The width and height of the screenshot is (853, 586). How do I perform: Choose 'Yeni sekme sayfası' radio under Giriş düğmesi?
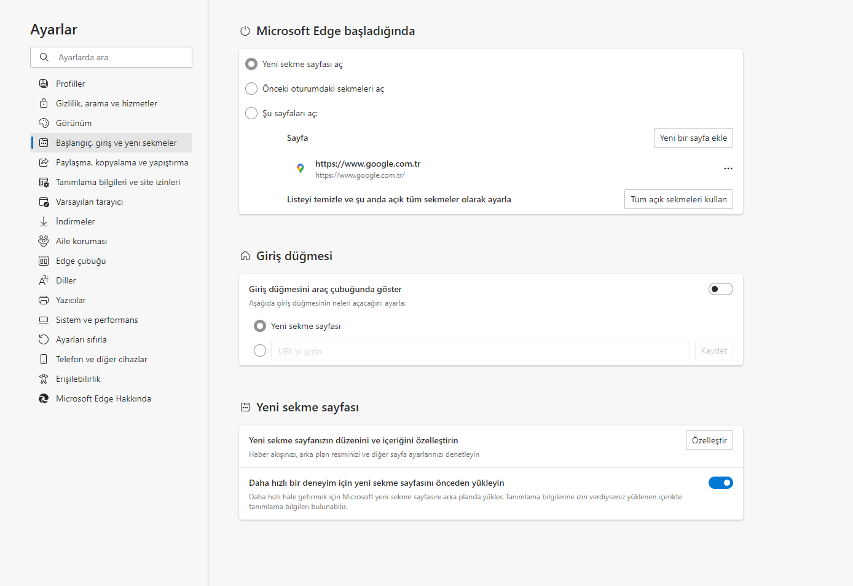click(x=260, y=326)
